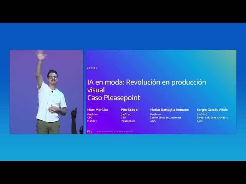Click the CEO role under Pitu Sabadí

click(x=123, y=118)
